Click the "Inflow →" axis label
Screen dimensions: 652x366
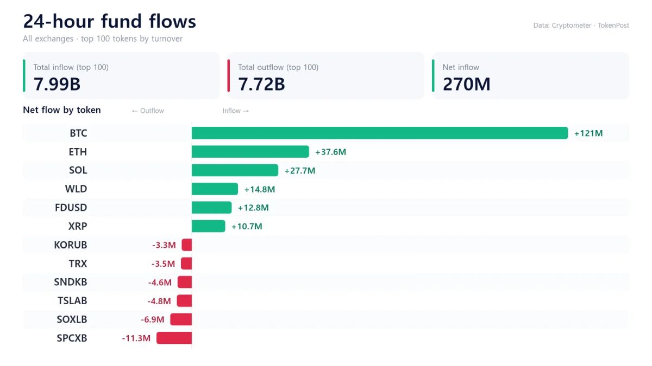point(236,111)
